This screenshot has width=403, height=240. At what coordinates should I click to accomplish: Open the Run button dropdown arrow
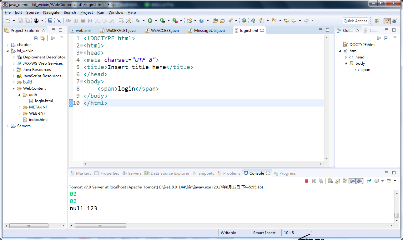[156, 21]
